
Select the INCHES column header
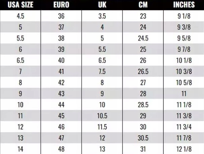184,5
